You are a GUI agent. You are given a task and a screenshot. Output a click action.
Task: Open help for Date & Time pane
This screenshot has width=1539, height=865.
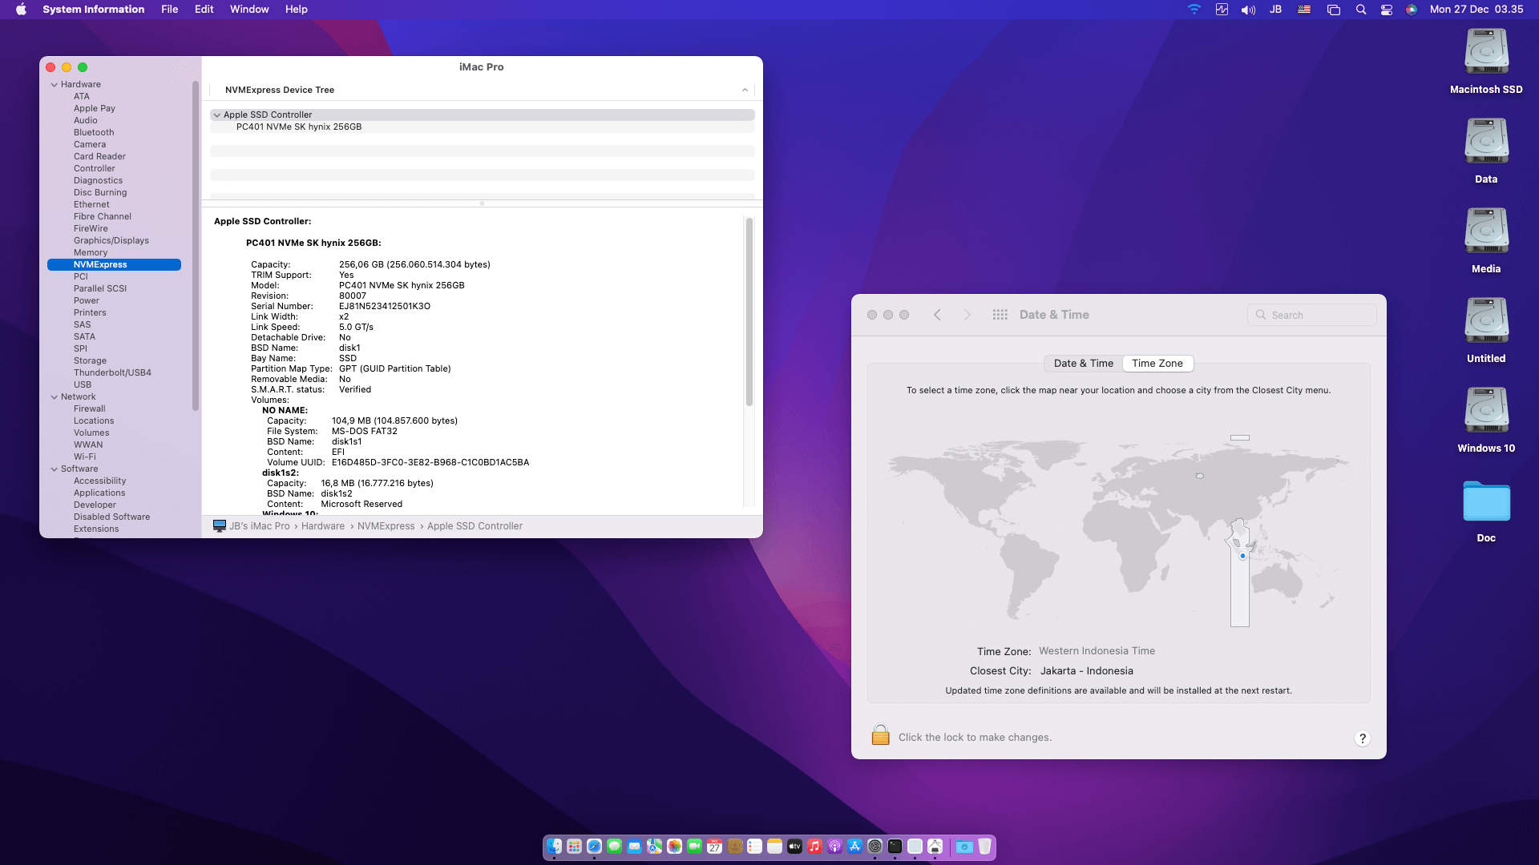[x=1362, y=738]
